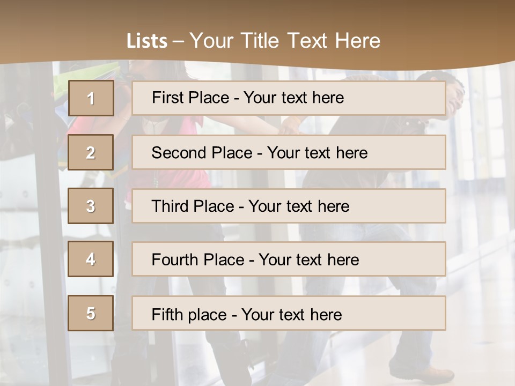Select the number 5 box

(x=91, y=313)
